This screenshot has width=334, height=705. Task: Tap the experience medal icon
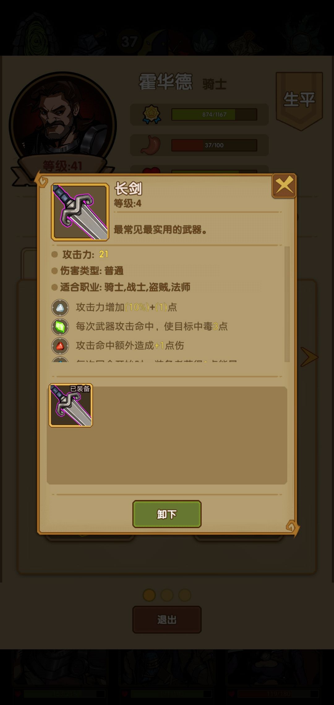click(152, 114)
